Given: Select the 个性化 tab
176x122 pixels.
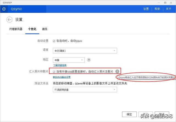Looking at the screenshot, I should pos(32,29).
